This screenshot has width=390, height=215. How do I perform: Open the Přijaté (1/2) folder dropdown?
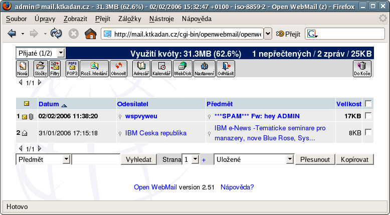41,53
